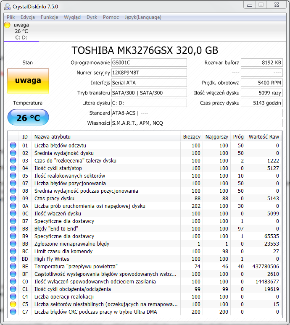Click the Własności field with S.M.A.R.T., APM, NCQ
Viewport: 290px width, 325px height.
pos(197,123)
